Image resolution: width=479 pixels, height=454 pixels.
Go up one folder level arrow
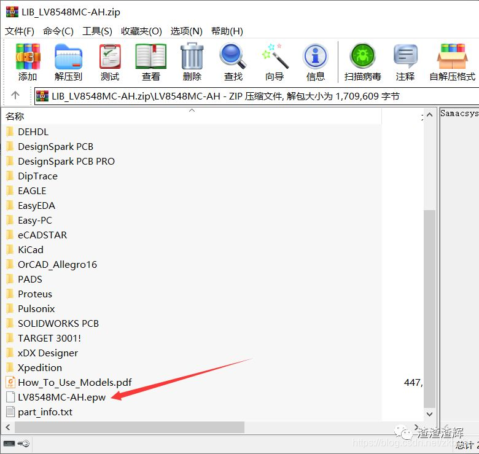click(x=15, y=95)
